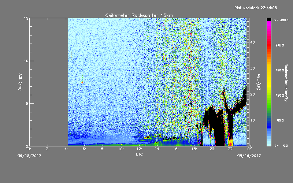Image resolution: width=293 pixels, height=183 pixels.
Task: Click the 10 kft right-axis tick label
Action: 252,120
